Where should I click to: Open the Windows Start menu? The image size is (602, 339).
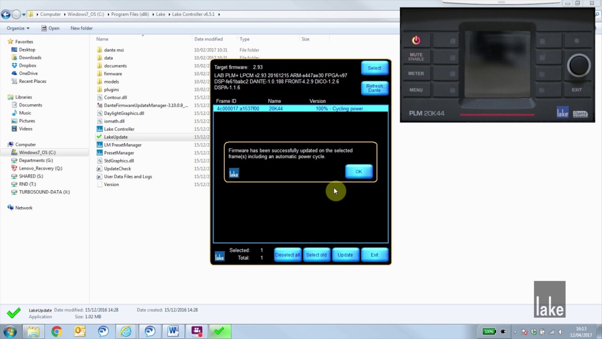(x=10, y=331)
